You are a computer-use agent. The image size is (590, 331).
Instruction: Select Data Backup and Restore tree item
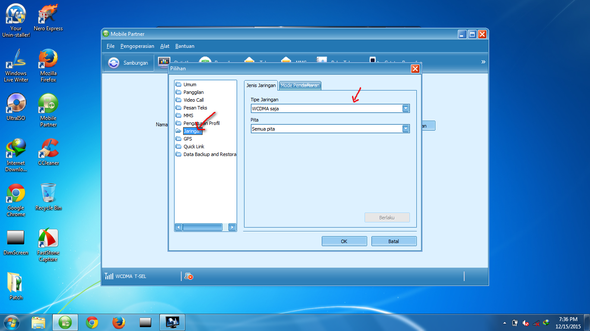209,154
